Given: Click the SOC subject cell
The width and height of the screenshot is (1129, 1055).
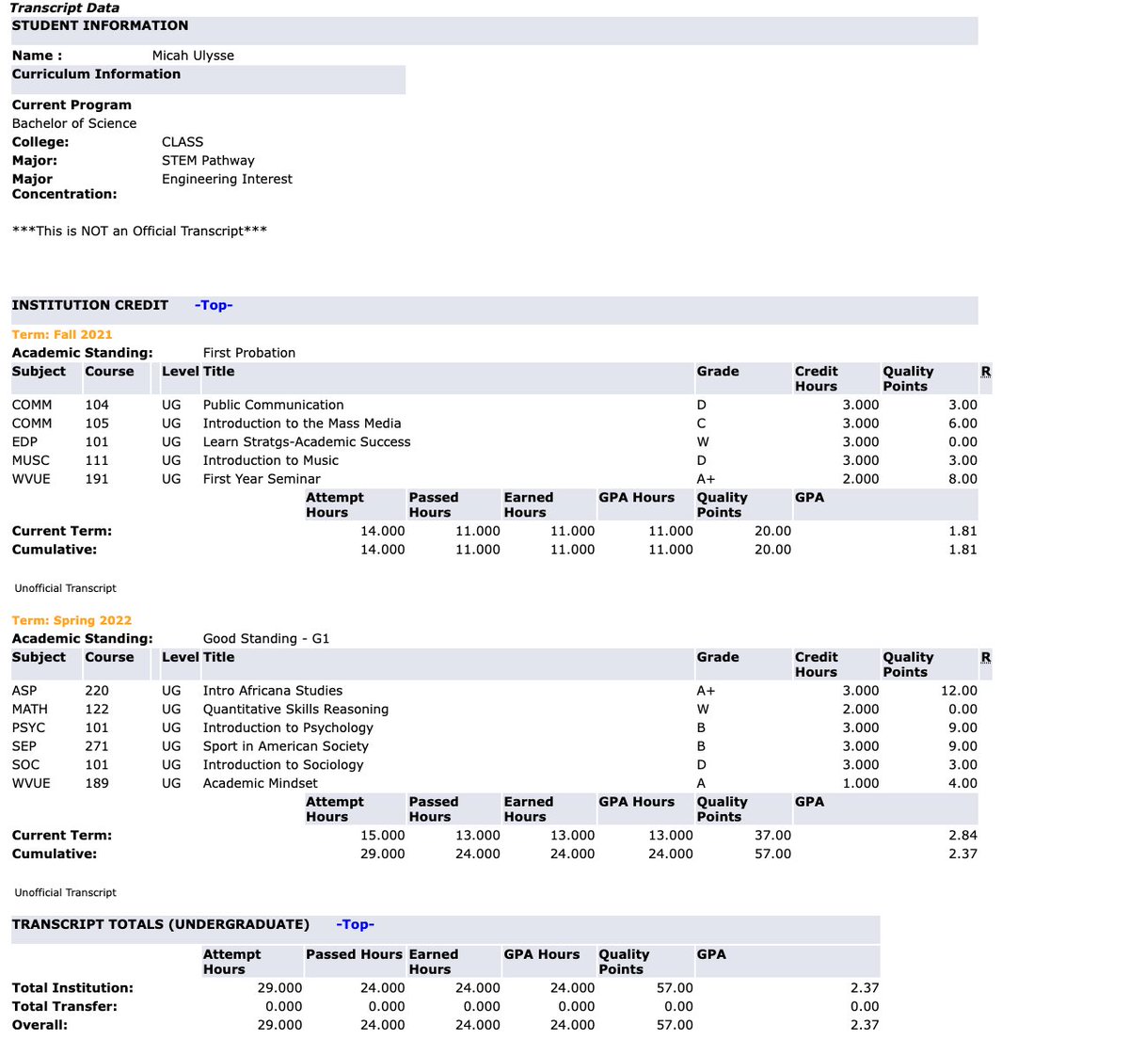Looking at the screenshot, I should pyautogui.click(x=25, y=765).
